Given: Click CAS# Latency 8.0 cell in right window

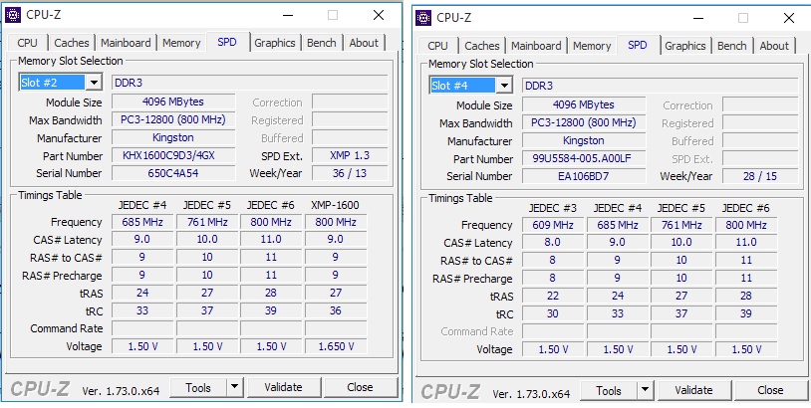Looking at the screenshot, I should (552, 243).
